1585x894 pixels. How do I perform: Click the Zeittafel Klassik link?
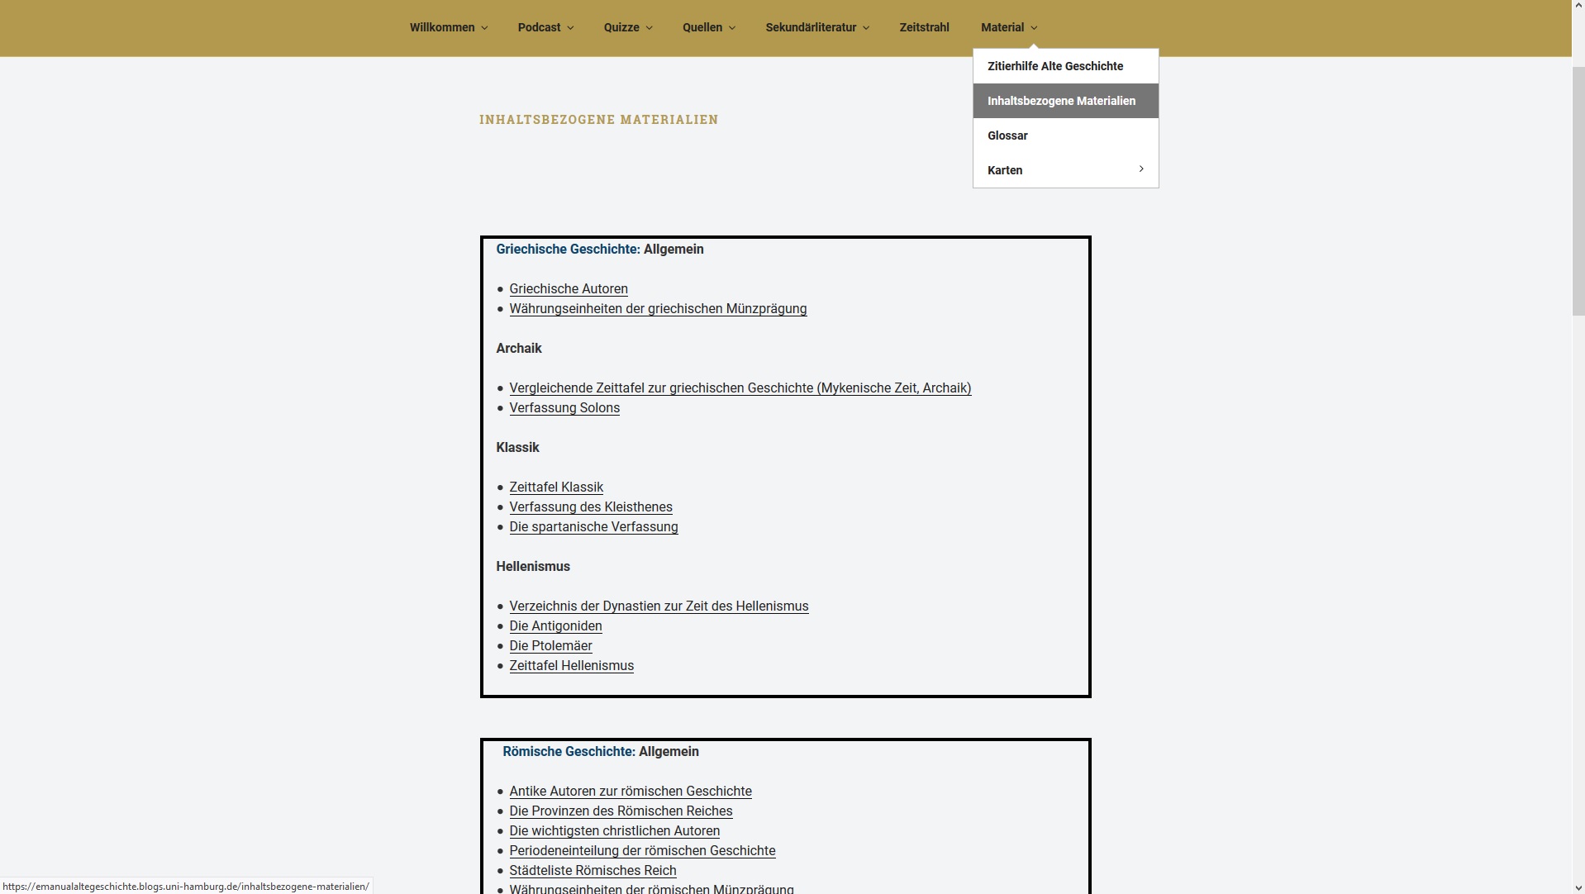click(556, 487)
